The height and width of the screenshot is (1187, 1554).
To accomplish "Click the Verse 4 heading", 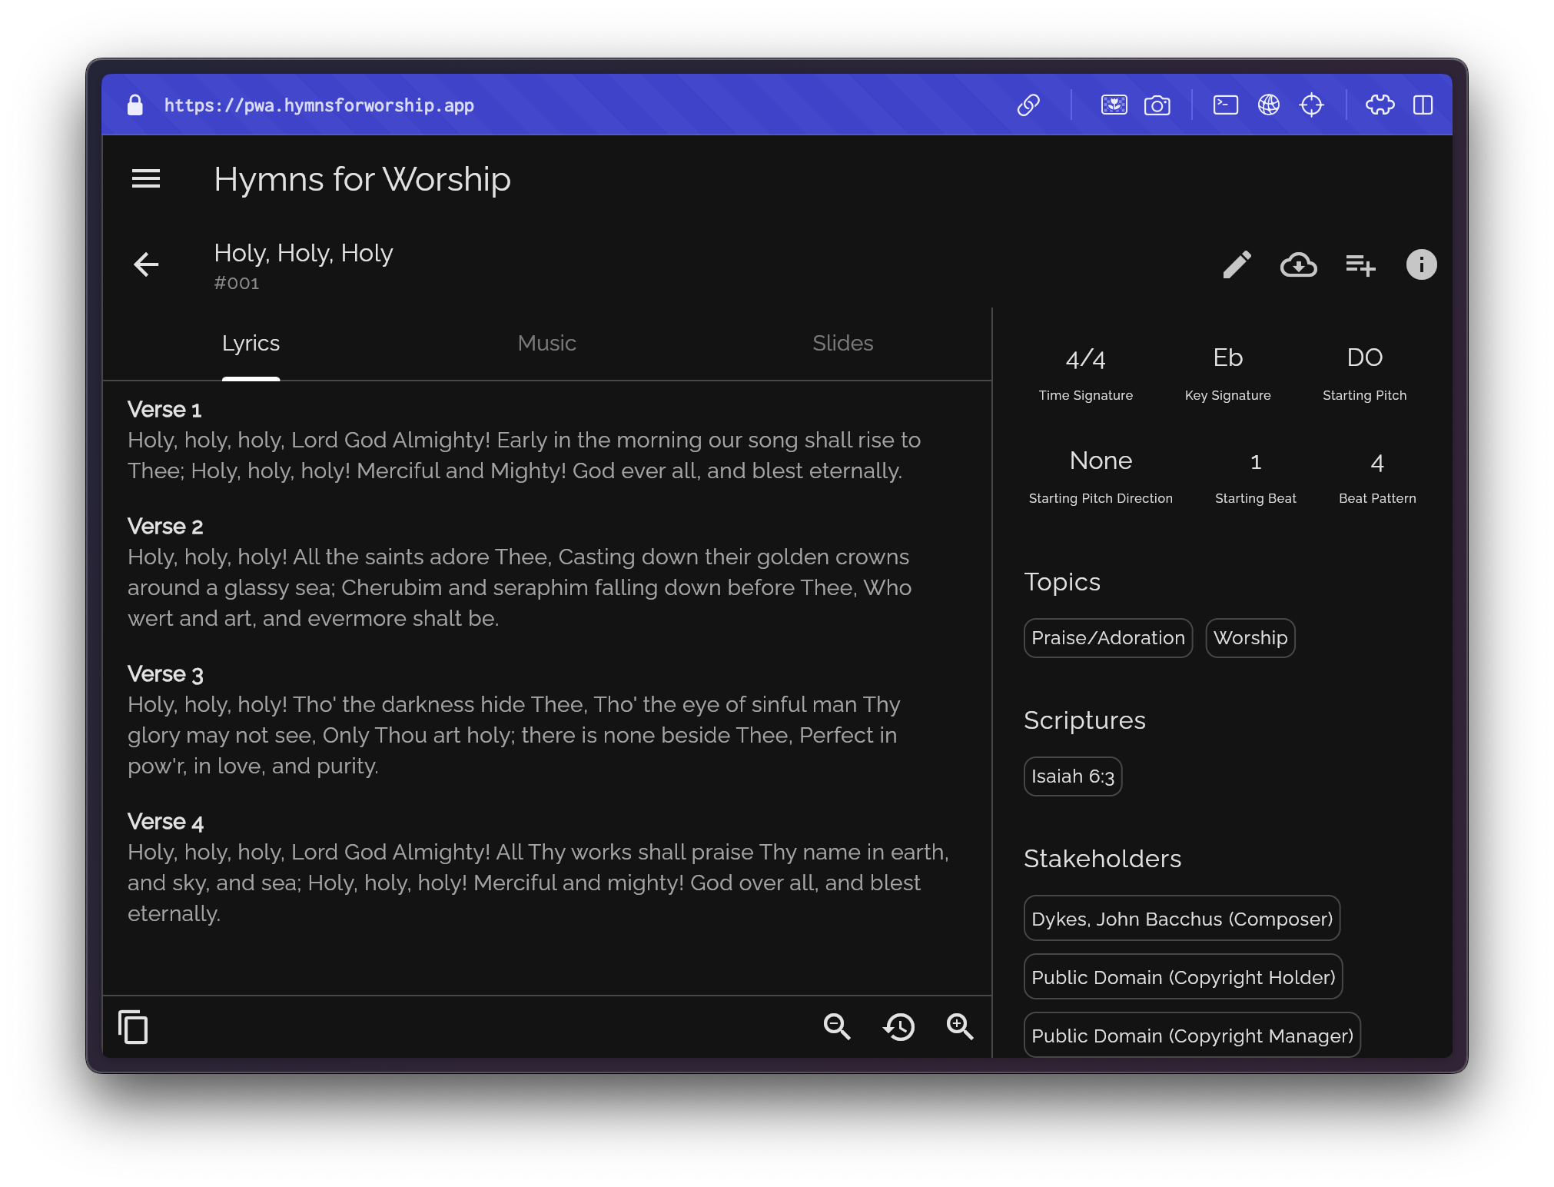I will click(x=165, y=822).
